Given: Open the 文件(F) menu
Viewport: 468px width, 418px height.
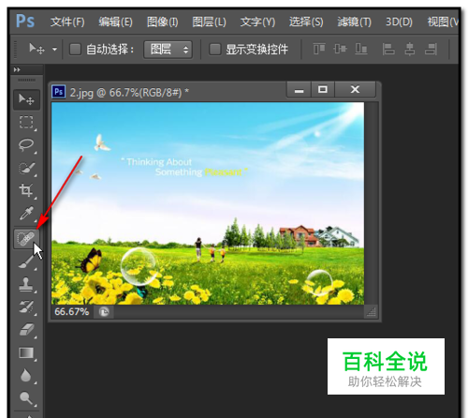Looking at the screenshot, I should 67,22.
